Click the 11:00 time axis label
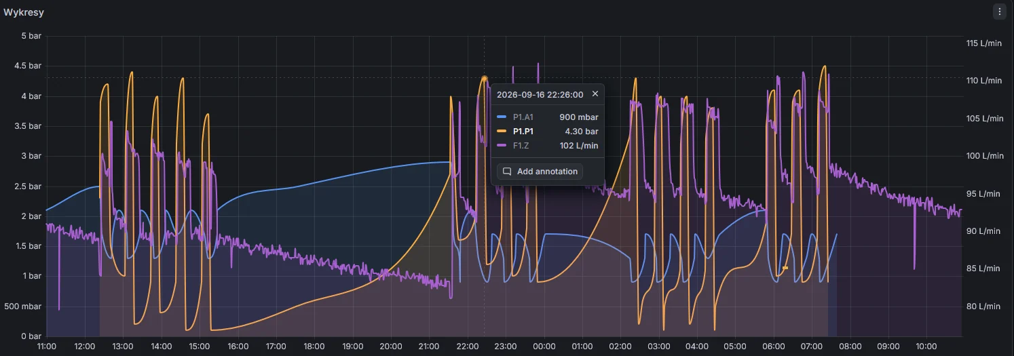Image resolution: width=1014 pixels, height=356 pixels. click(46, 346)
